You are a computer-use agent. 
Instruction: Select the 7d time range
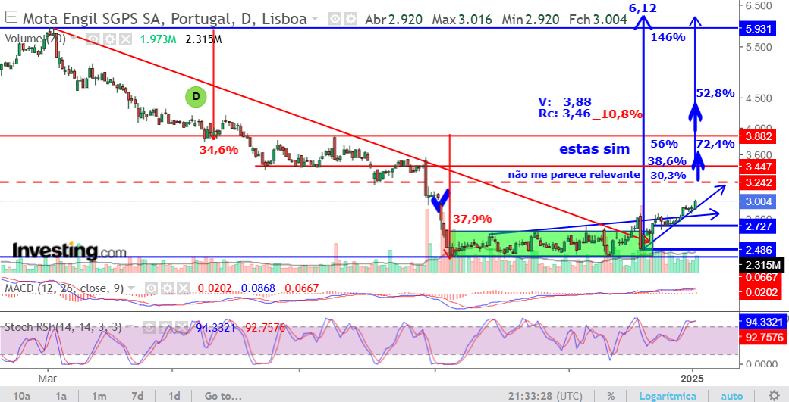(x=137, y=396)
